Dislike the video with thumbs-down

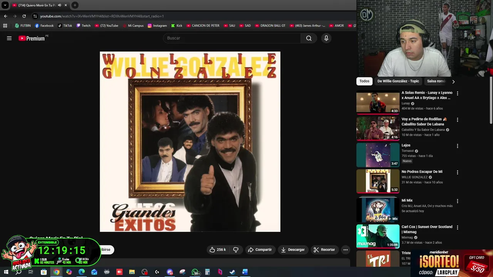(236, 250)
